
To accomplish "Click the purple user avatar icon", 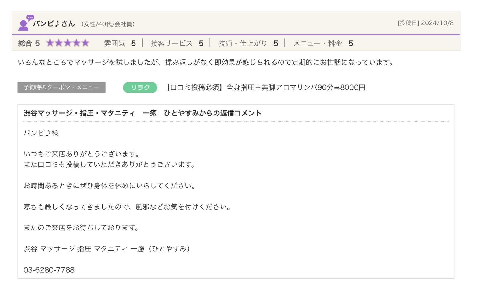I will (26, 23).
